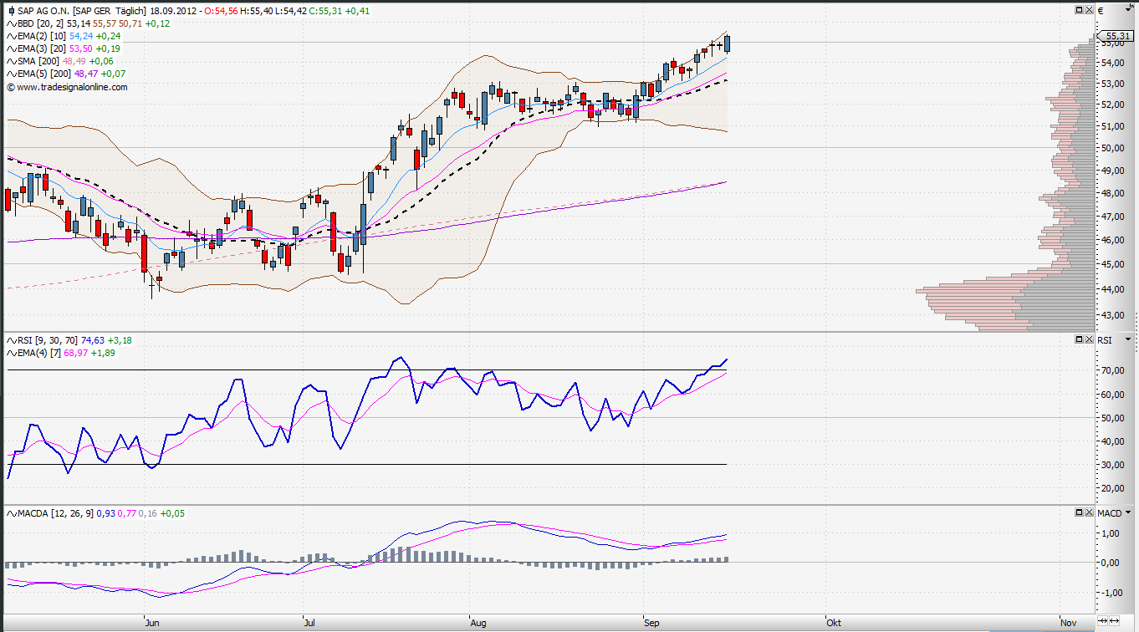Viewport: 1139px width, 632px height.
Task: Click the MACDA indicator wave icon
Action: 11,512
